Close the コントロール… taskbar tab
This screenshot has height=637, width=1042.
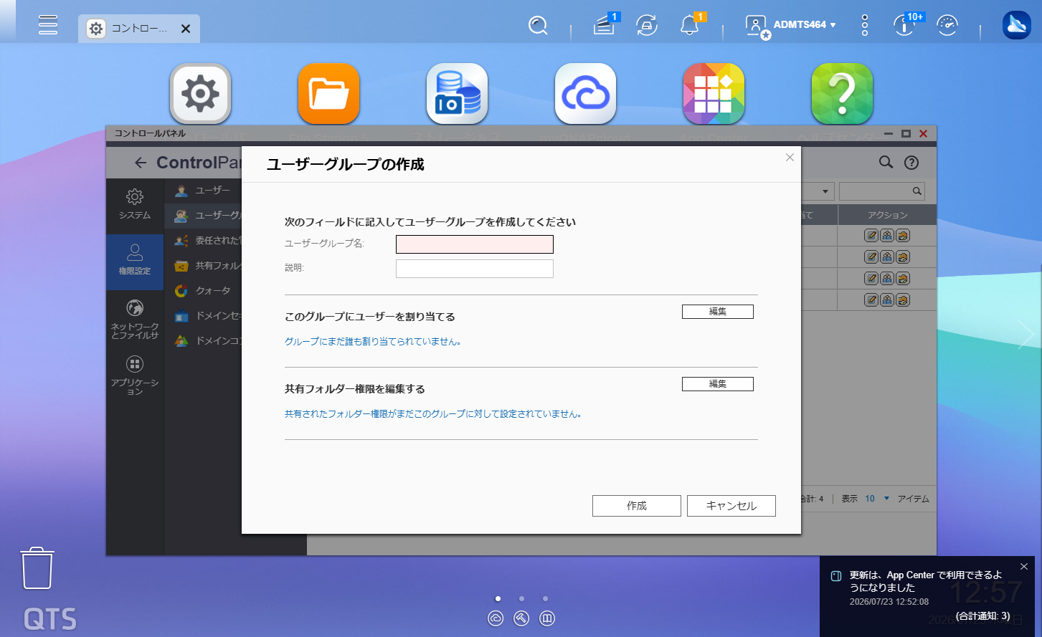[186, 29]
